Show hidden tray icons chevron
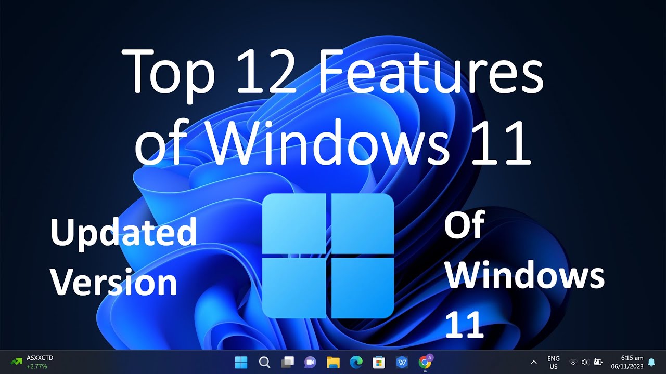Viewport: 666px width, 374px height. 533,362
